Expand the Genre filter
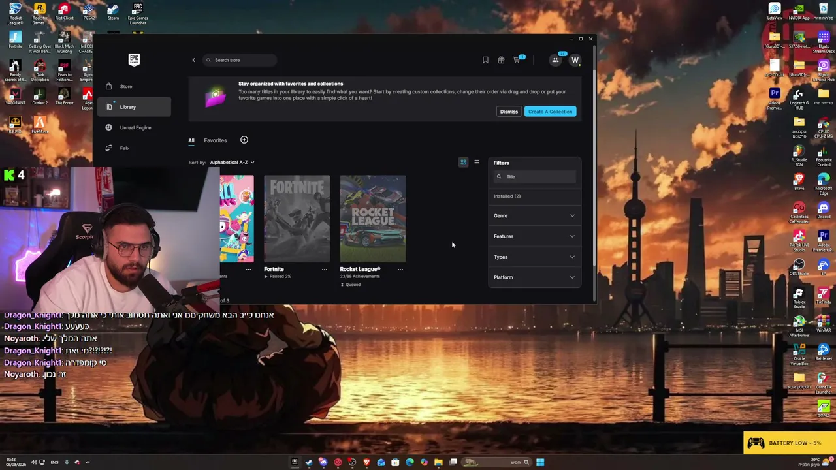 coord(534,215)
